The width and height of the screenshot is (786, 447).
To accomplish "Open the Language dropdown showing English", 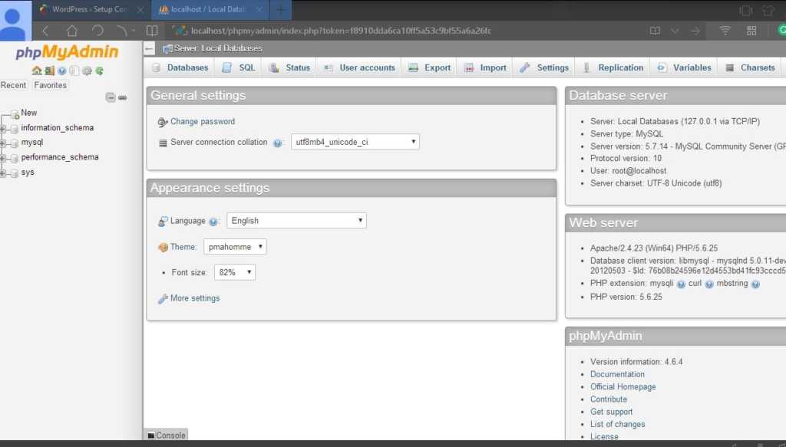I will (296, 221).
